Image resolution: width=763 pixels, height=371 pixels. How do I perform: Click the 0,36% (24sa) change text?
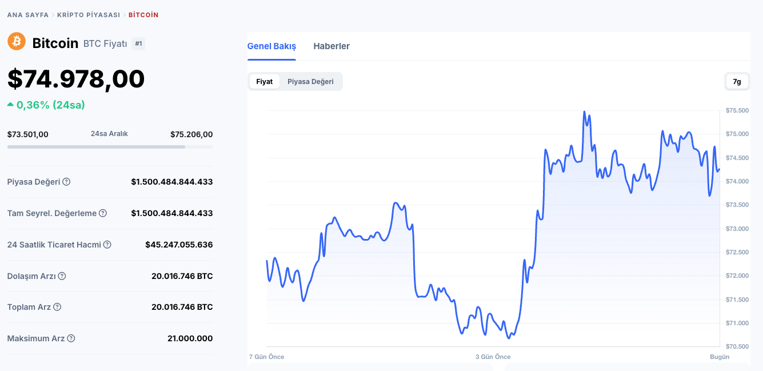[x=51, y=105]
